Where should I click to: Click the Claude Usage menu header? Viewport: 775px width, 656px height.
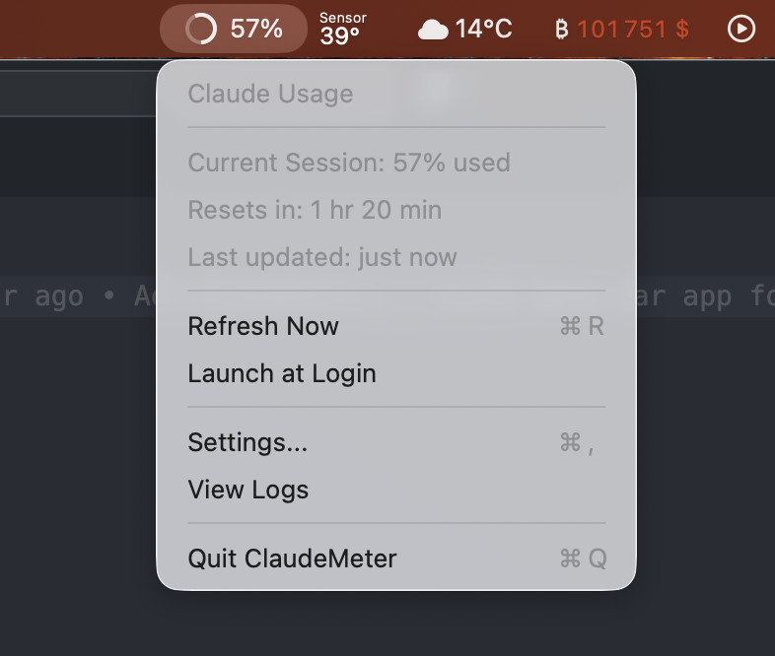(x=270, y=95)
